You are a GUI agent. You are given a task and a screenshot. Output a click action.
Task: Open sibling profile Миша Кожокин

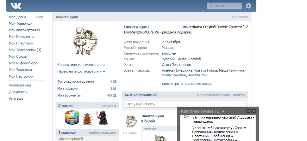tap(174, 75)
